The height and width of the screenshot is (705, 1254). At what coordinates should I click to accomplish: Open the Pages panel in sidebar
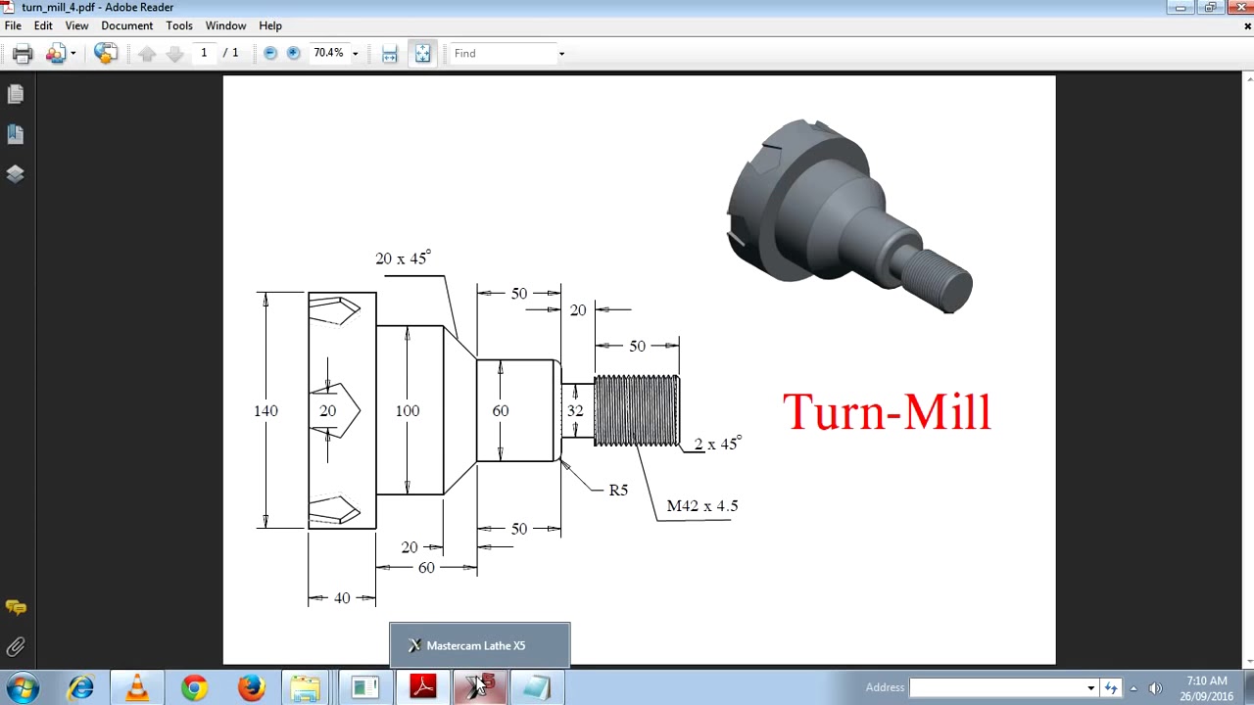(16, 94)
